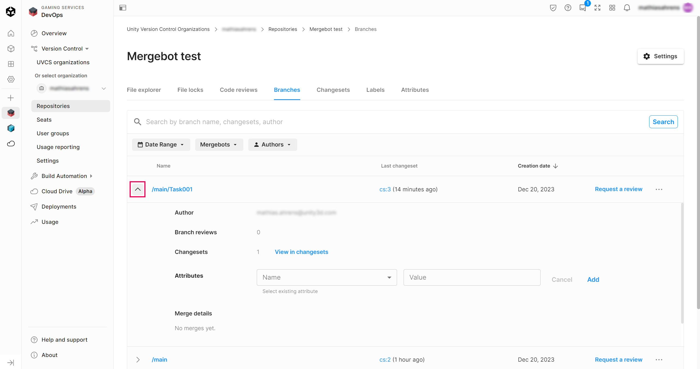
Task: Open the notifications bell icon
Action: coord(627,8)
